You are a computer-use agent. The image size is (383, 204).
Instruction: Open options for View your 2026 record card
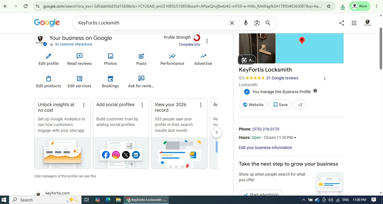201,105
